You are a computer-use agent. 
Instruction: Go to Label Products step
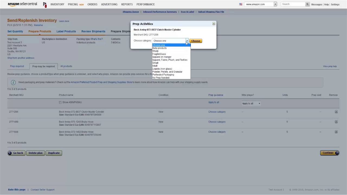(66, 31)
